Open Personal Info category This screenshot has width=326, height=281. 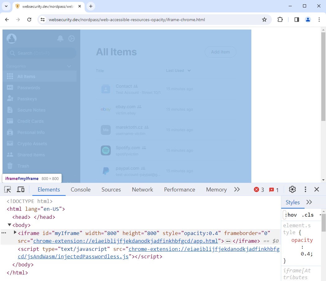point(40,132)
